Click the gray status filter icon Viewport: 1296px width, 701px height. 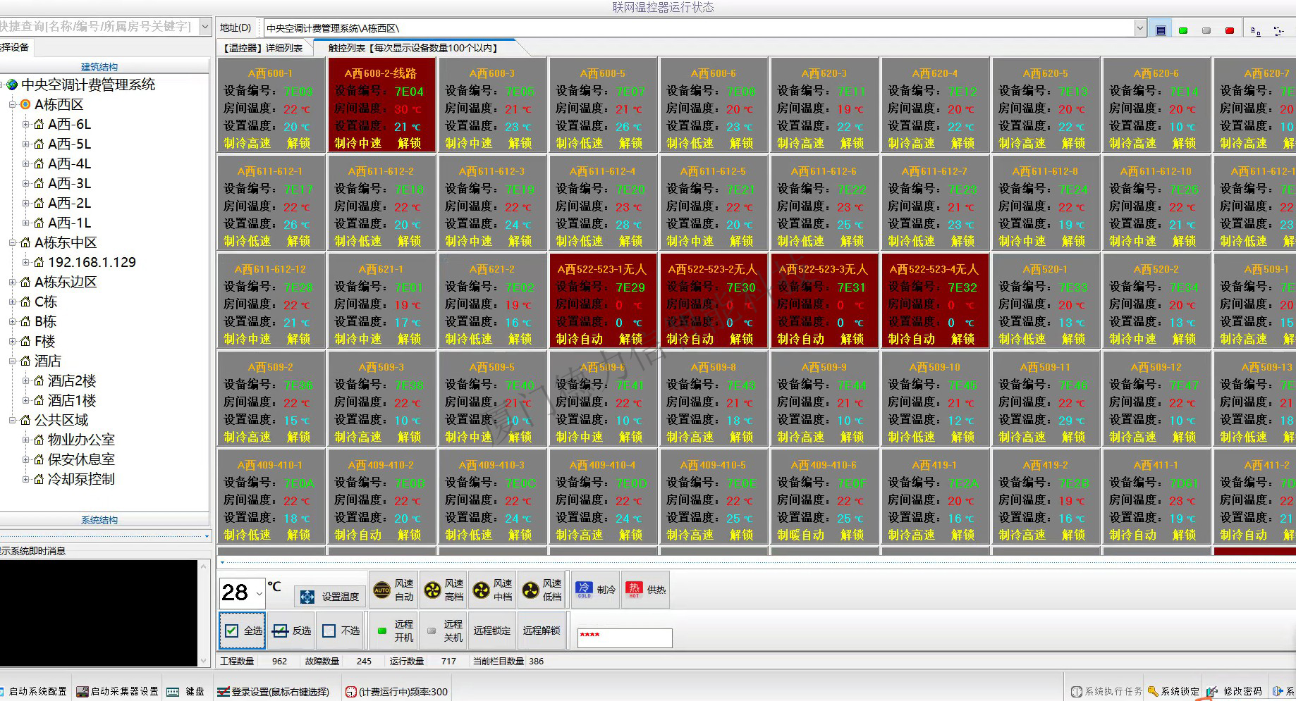[x=1206, y=30]
